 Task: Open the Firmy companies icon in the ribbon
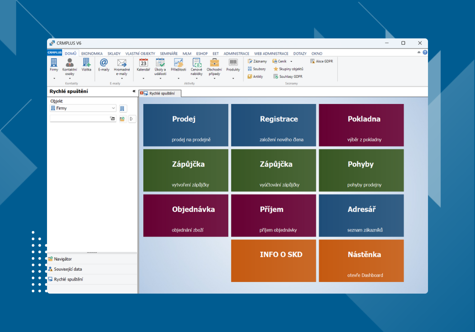54,63
